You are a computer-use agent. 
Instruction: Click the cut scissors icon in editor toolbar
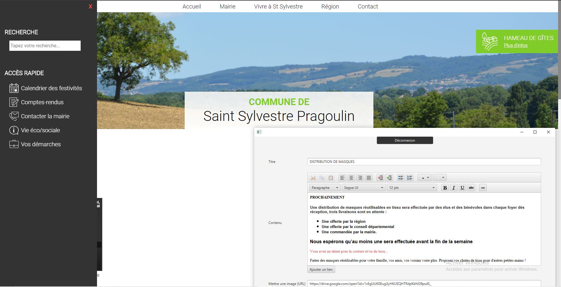coord(313,178)
